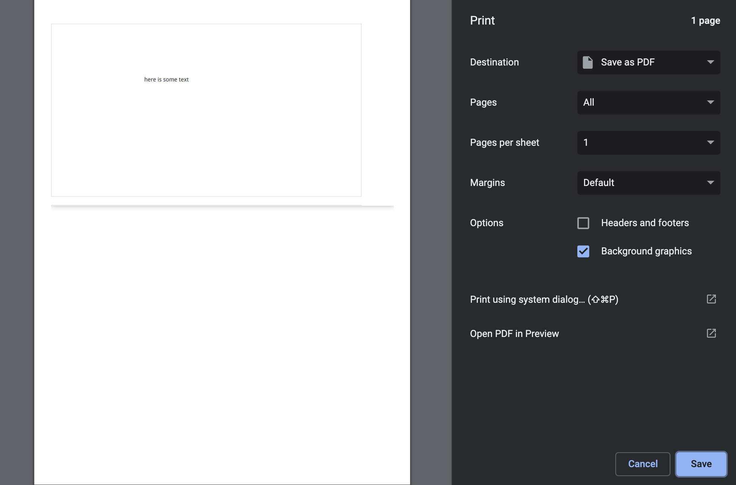Click the Margins label

[x=487, y=183]
